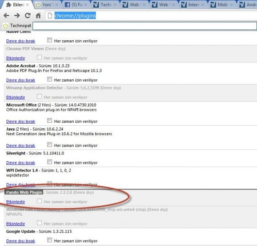Viewport: 257px width, 246px height.
Task: Click the Google Update plugin name
Action: click(21, 231)
